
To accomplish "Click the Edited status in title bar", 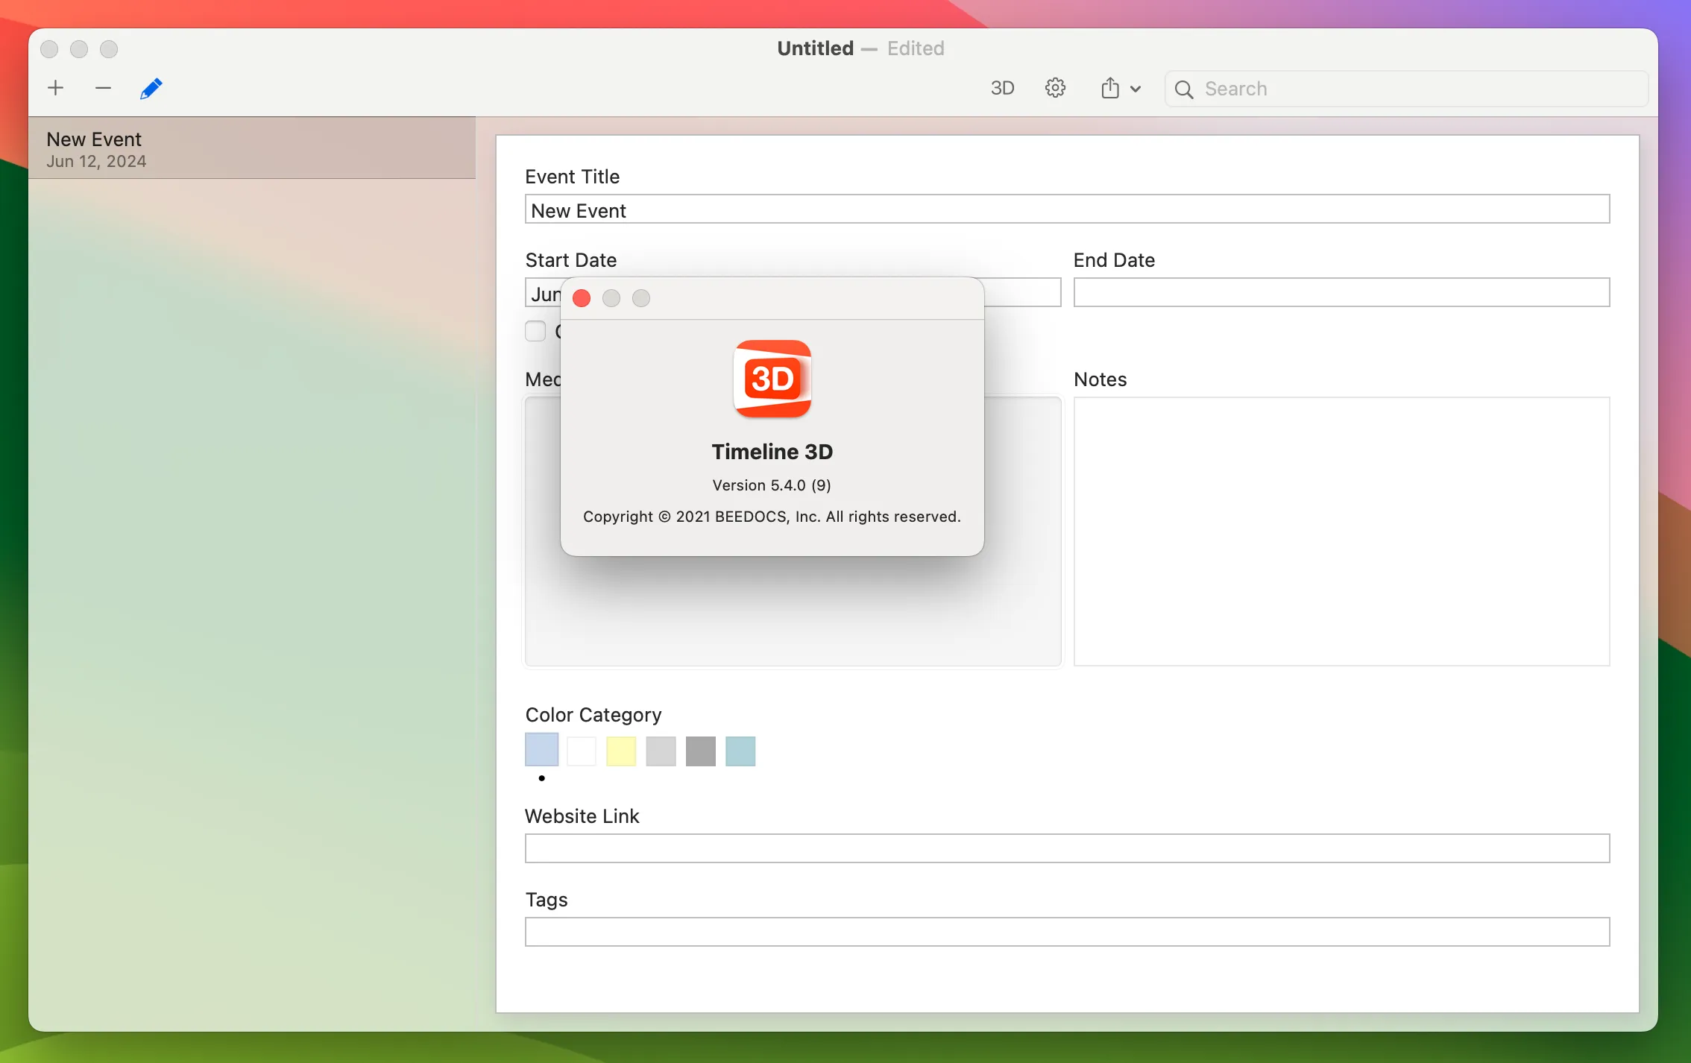I will 916,48.
